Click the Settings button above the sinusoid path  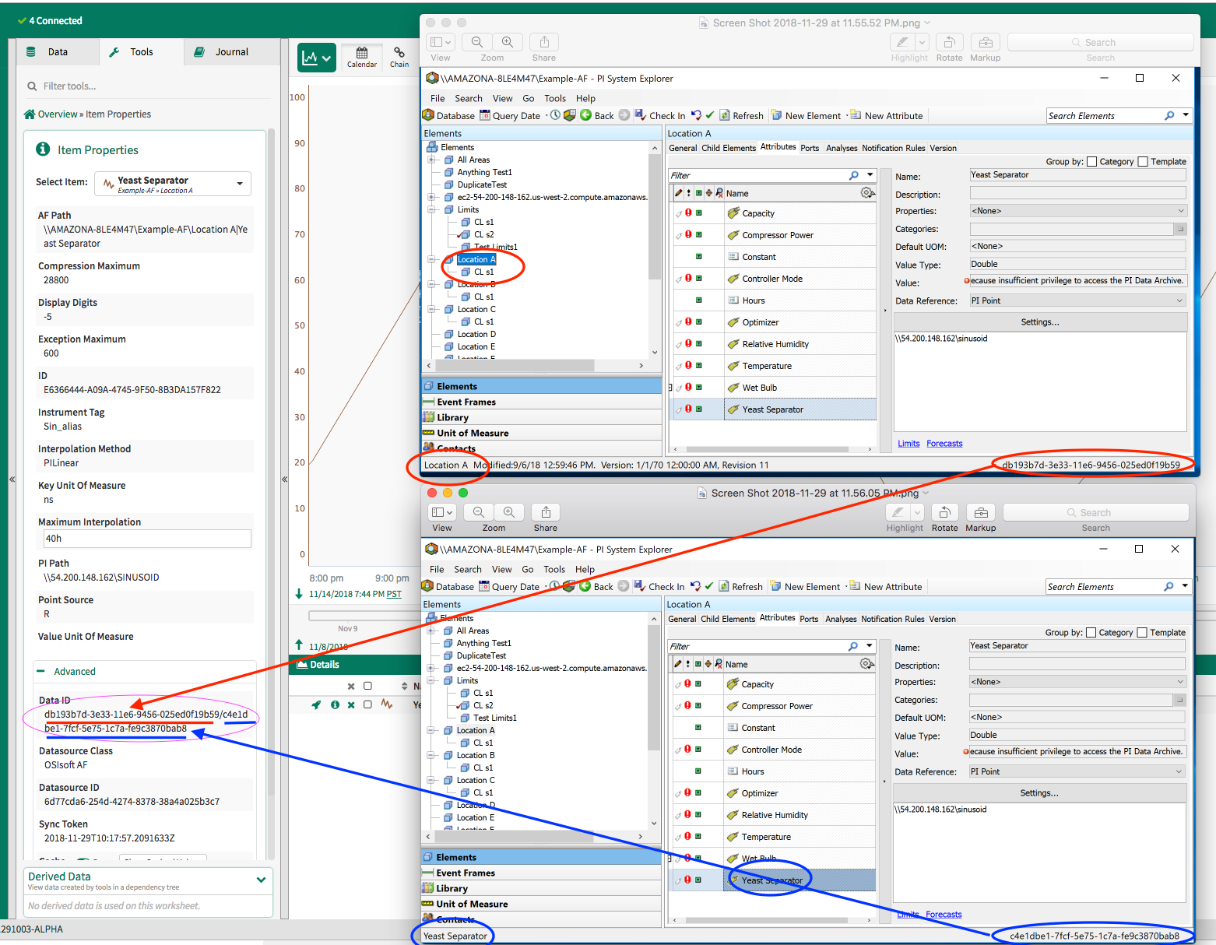(x=1040, y=321)
